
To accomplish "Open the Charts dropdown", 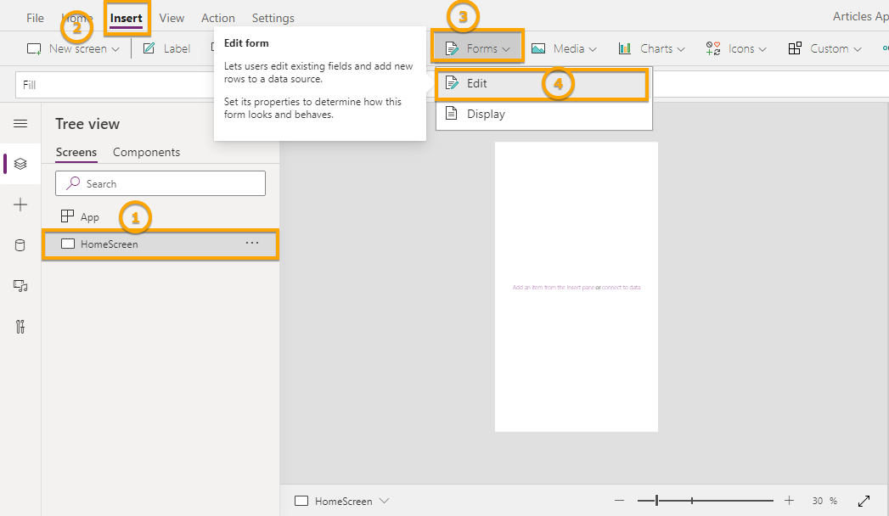I will click(651, 48).
